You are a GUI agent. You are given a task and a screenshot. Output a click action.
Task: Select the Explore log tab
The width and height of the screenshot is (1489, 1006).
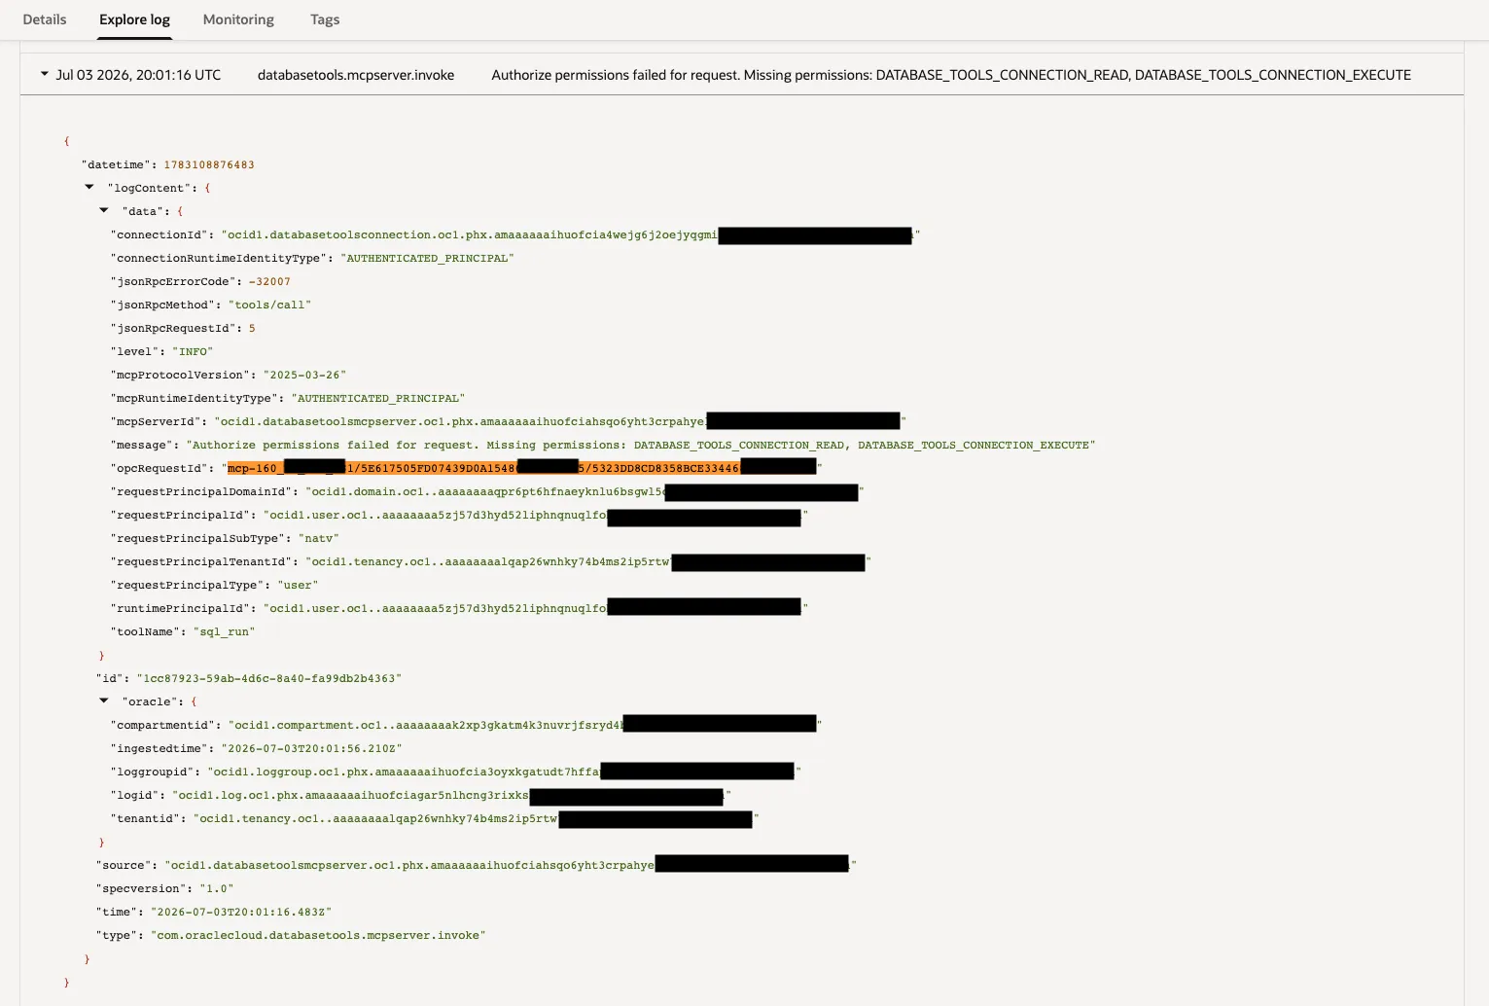[134, 19]
